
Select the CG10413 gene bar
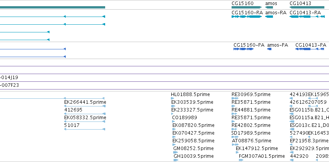[307, 7]
